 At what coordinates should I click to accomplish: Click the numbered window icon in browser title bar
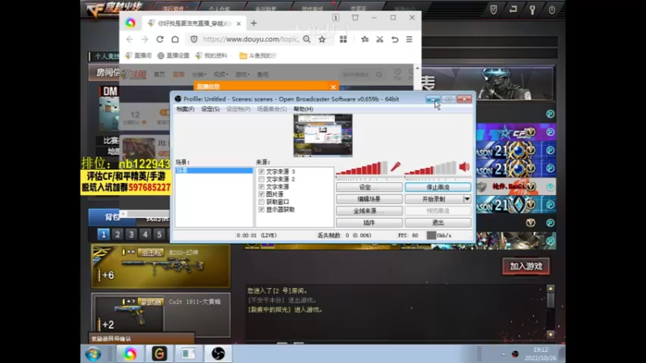coord(336,18)
